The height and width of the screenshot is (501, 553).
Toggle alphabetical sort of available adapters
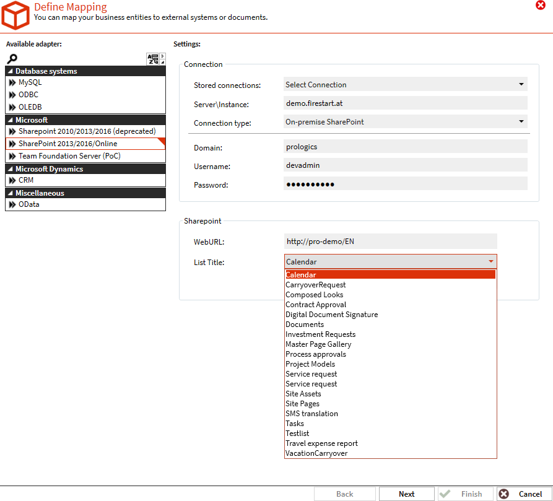click(152, 59)
